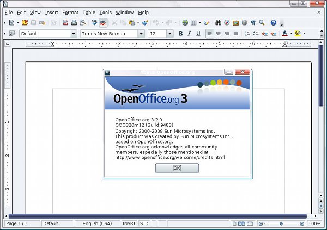Open the Paste options dropdown arrow

click(x=138, y=22)
